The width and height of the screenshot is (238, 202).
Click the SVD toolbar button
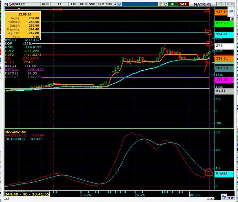[x=92, y=4]
